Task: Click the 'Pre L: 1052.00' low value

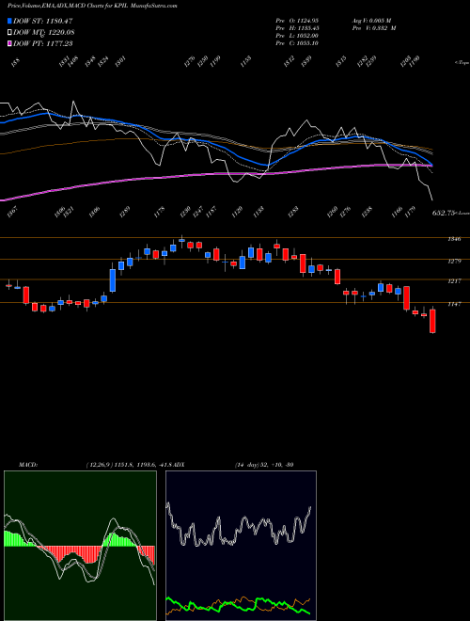Action: [297, 36]
